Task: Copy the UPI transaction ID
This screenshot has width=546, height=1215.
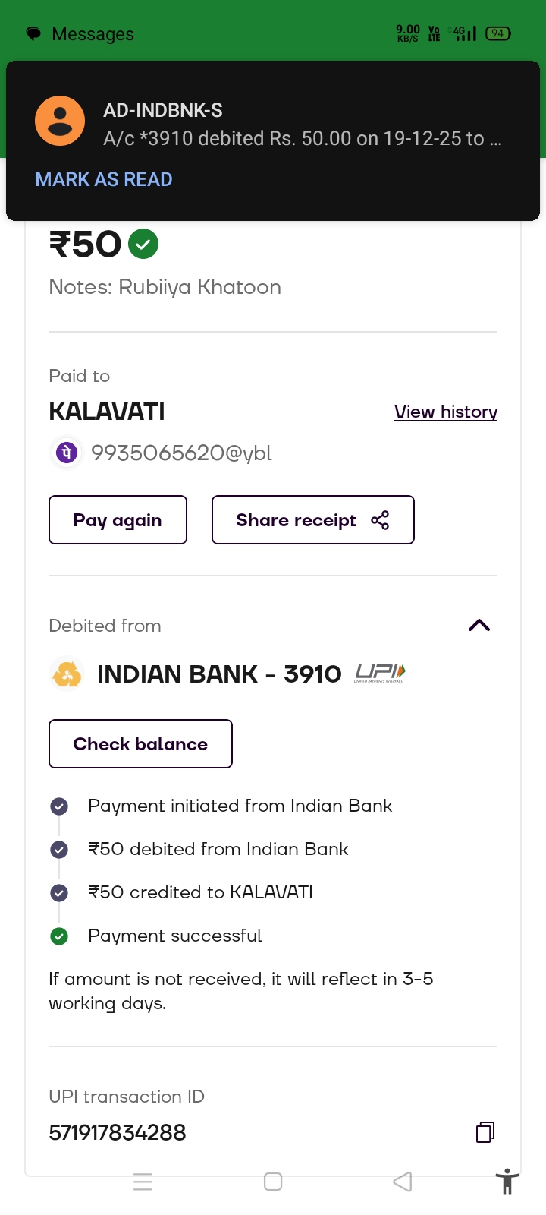Action: [x=485, y=1132]
